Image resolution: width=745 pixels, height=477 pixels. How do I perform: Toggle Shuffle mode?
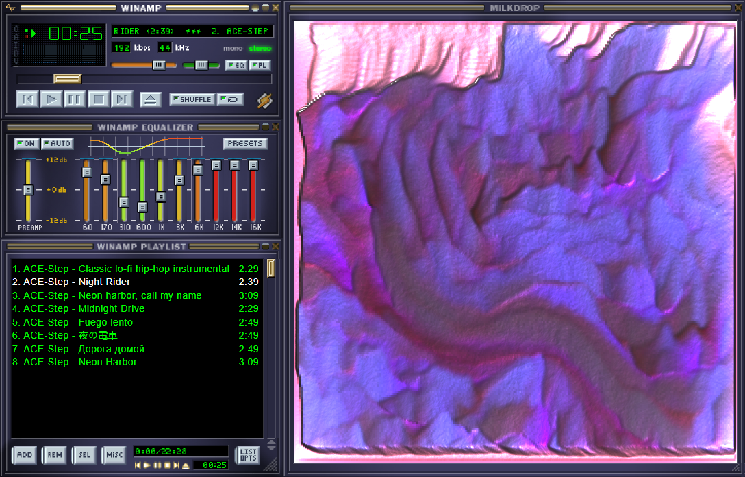click(x=192, y=99)
